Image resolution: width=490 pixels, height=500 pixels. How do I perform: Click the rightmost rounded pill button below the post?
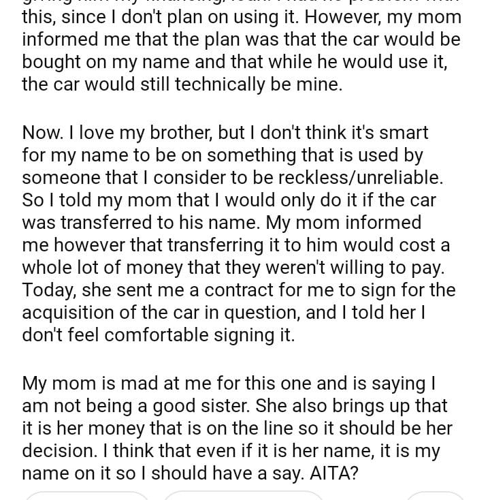(x=435, y=496)
